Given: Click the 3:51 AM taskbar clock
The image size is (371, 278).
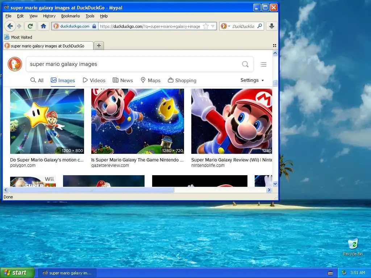Looking at the screenshot, I should (358, 273).
